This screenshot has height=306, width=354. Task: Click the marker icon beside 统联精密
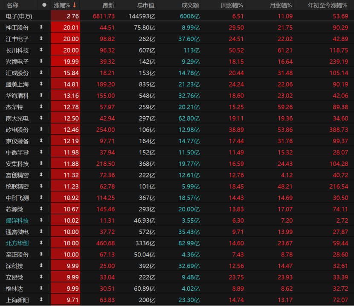tap(41, 186)
